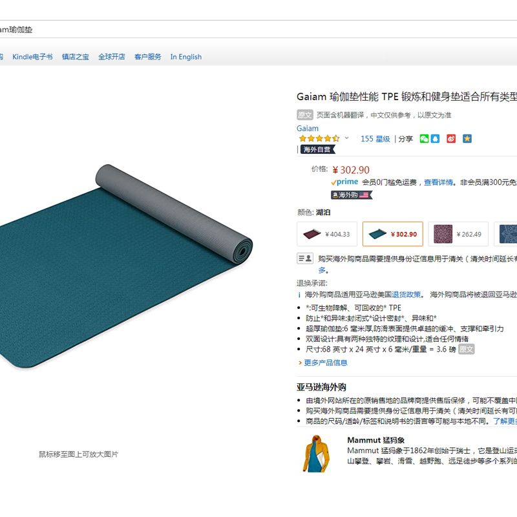Share via the QQ penguin icon
The image size is (517, 517).
pyautogui.click(x=435, y=139)
